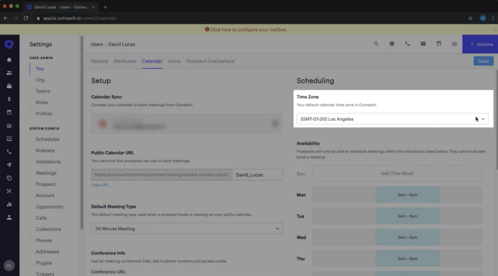This screenshot has width=498, height=276.
Task: Open Validations in system config
Action: click(x=48, y=162)
